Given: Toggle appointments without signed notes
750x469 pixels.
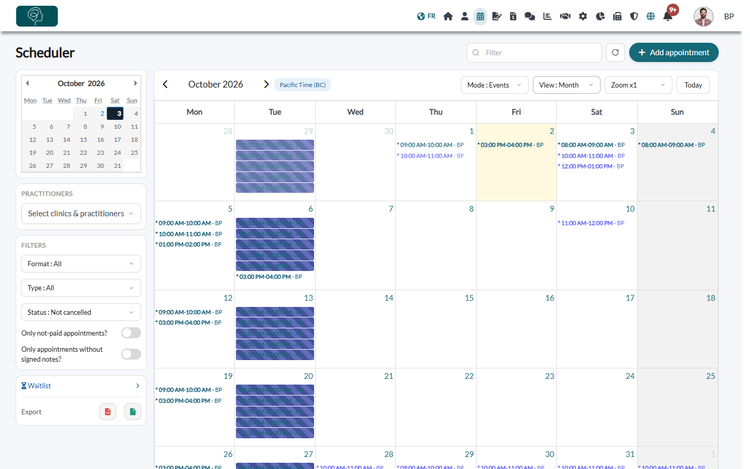Looking at the screenshot, I should 131,354.
